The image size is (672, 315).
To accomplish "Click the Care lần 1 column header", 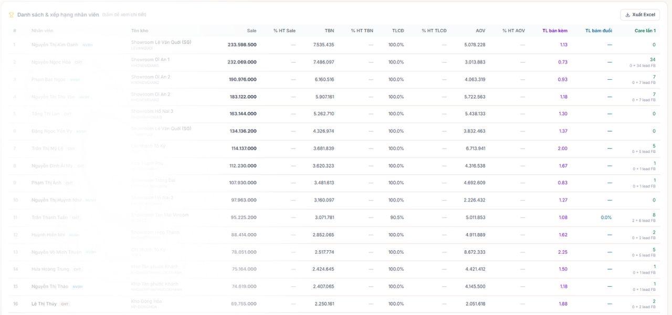I will tap(645, 30).
